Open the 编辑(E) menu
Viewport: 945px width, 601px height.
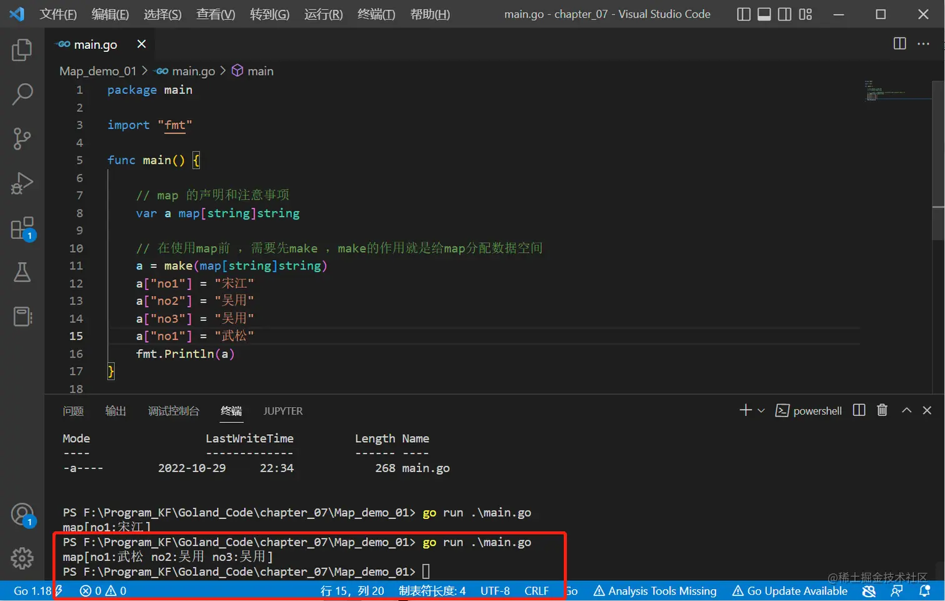pyautogui.click(x=110, y=14)
